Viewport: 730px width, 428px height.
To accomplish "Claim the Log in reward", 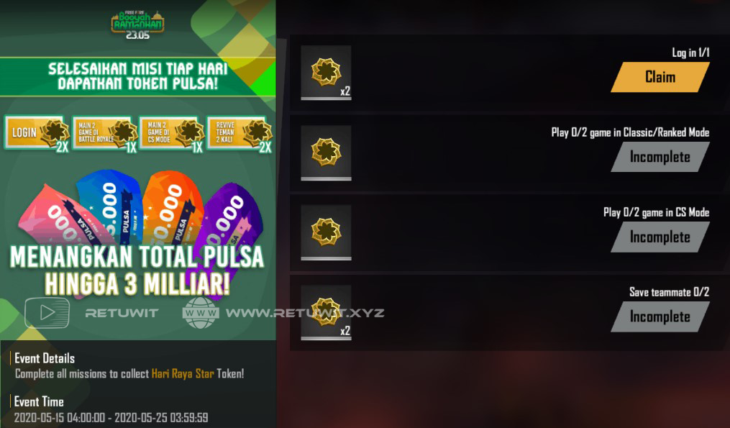I will (660, 77).
